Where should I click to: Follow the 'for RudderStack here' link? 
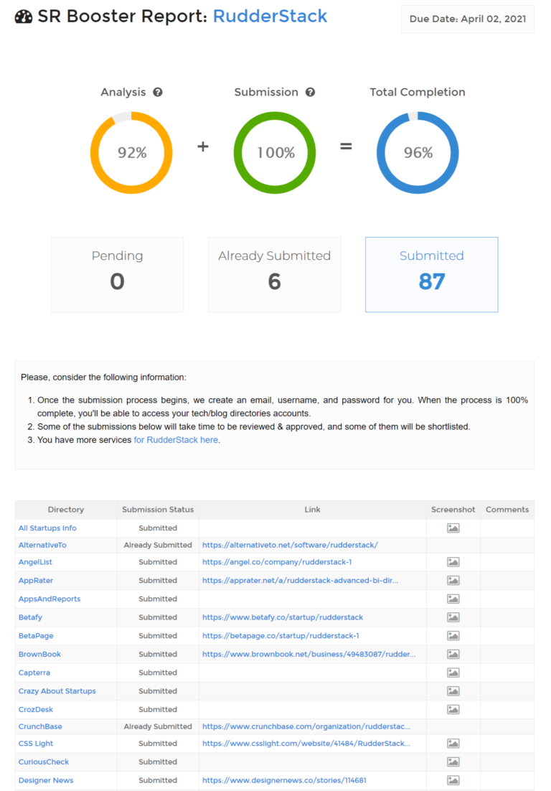click(176, 440)
